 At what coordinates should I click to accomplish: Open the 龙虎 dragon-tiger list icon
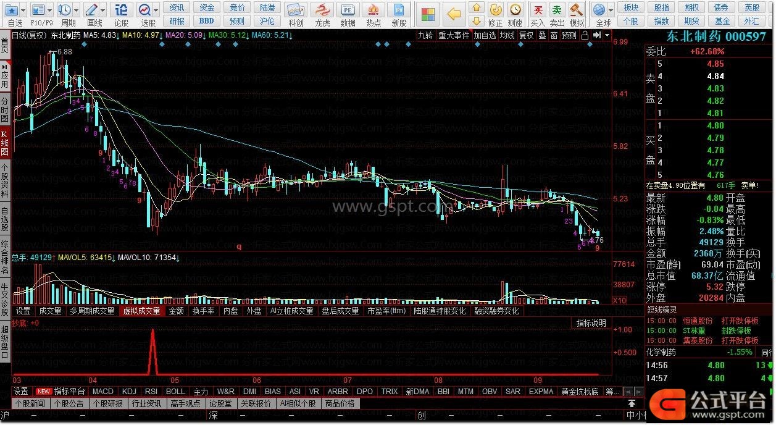click(x=322, y=11)
